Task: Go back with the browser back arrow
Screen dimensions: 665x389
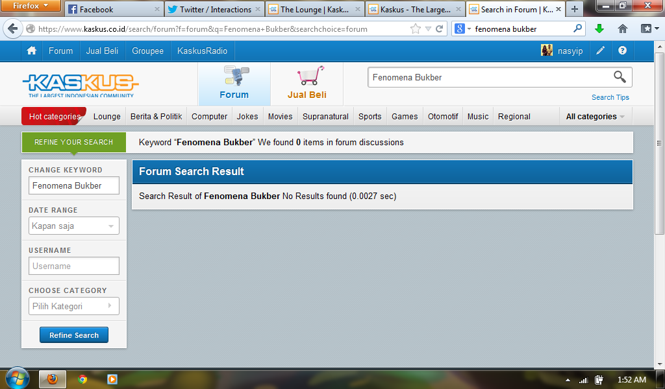Action: [13, 29]
